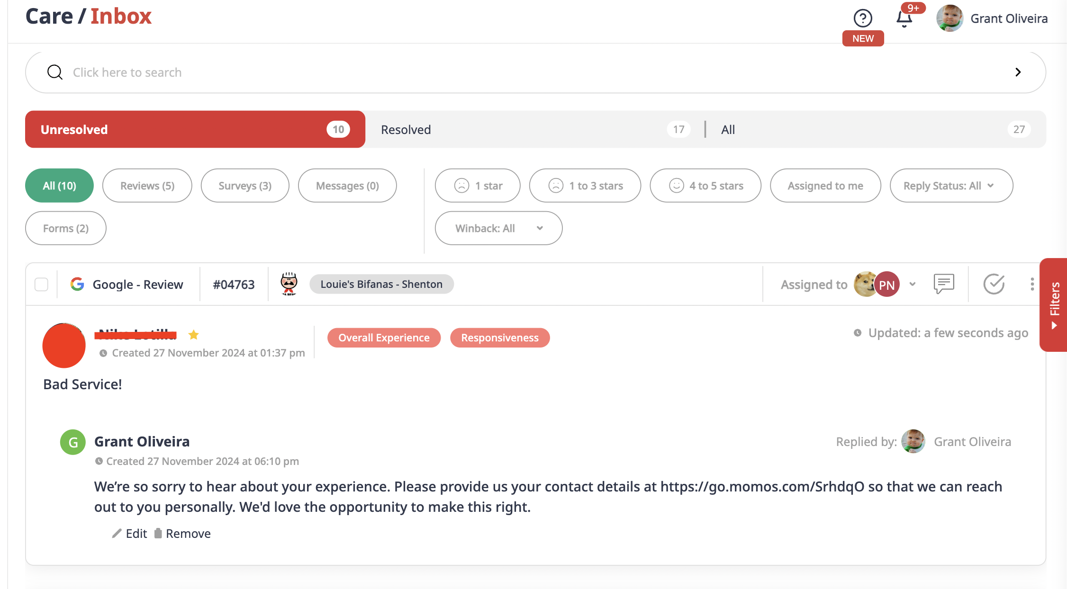Viewport: 1067px width, 589px height.
Task: Toggle the 1 star filter
Action: click(478, 186)
